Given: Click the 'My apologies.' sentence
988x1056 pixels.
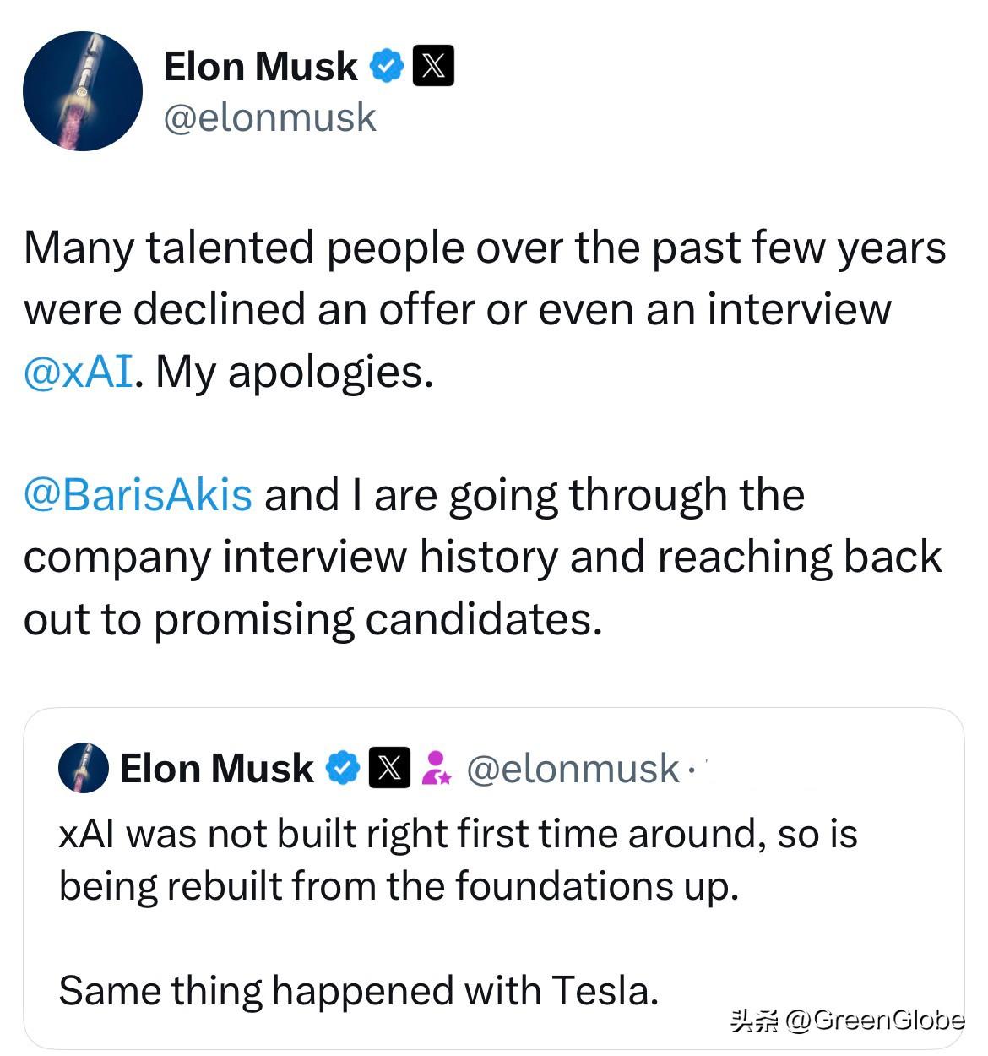Looking at the screenshot, I should tap(294, 371).
